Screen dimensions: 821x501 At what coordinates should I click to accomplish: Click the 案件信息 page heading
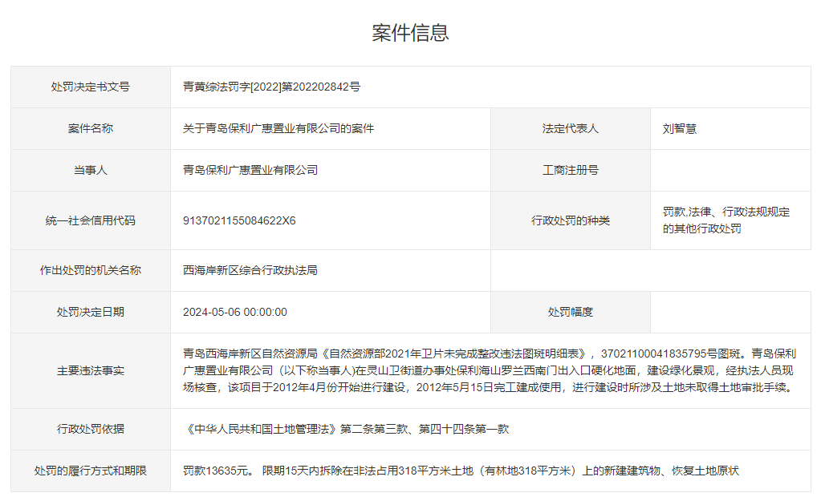coord(410,33)
